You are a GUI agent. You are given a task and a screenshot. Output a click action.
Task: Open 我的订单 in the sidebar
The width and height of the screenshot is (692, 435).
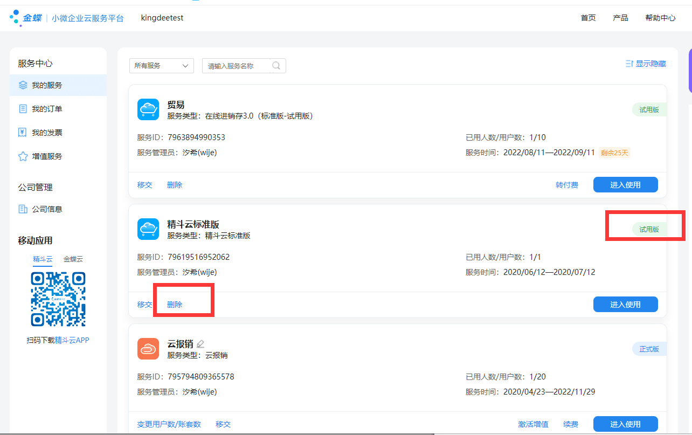coord(58,109)
